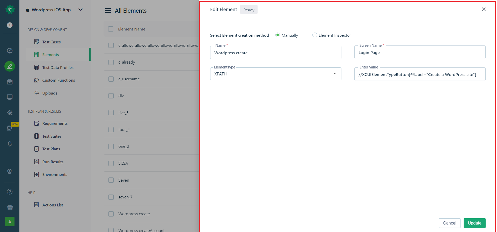Click the Element Name column header
This screenshot has height=232, width=497.
coord(132,29)
